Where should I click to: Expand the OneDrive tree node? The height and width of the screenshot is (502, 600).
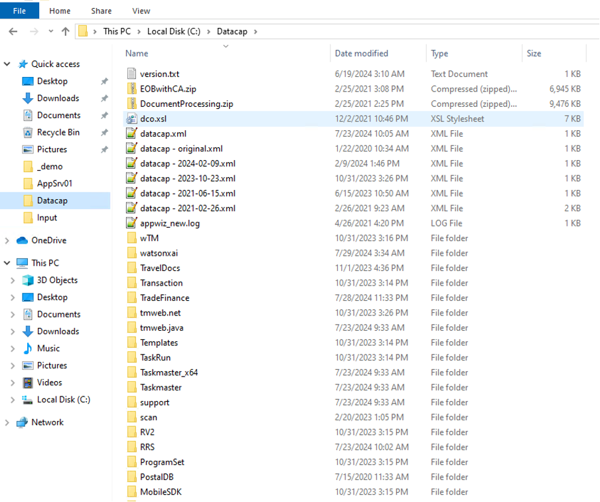coord(7,240)
